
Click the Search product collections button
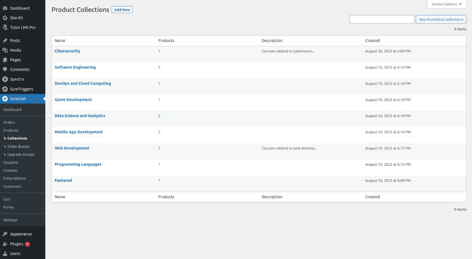pyautogui.click(x=441, y=19)
